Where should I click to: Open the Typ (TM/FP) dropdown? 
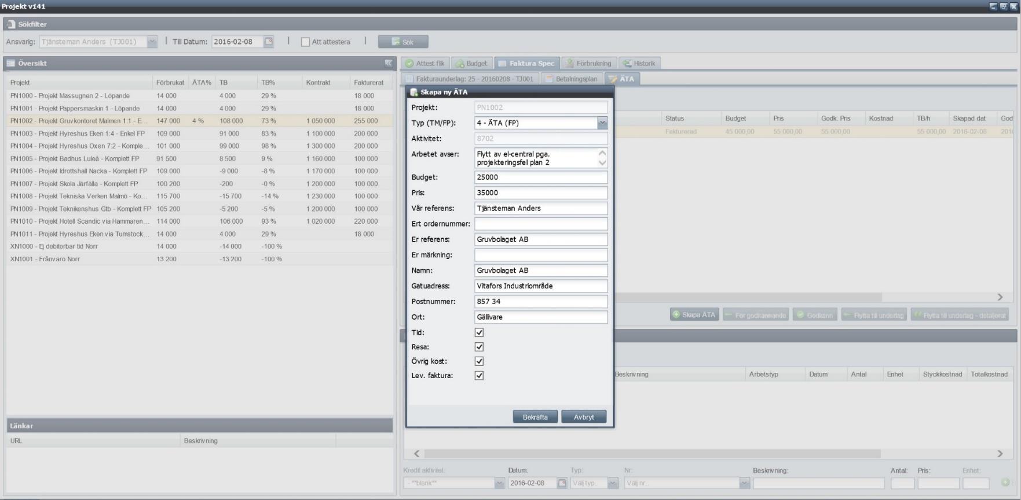pos(602,123)
